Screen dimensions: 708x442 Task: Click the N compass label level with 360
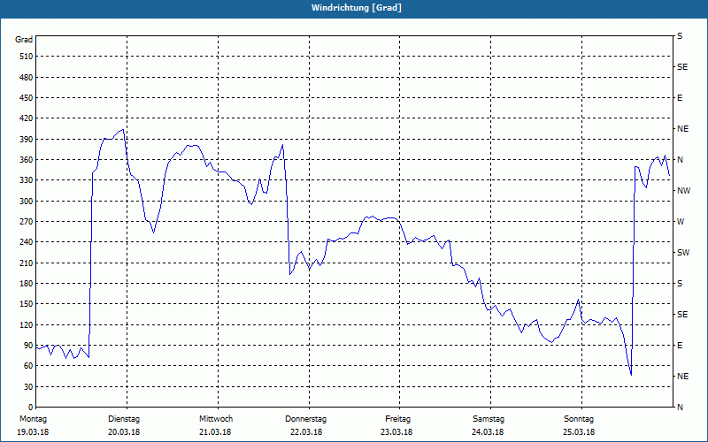(x=680, y=160)
